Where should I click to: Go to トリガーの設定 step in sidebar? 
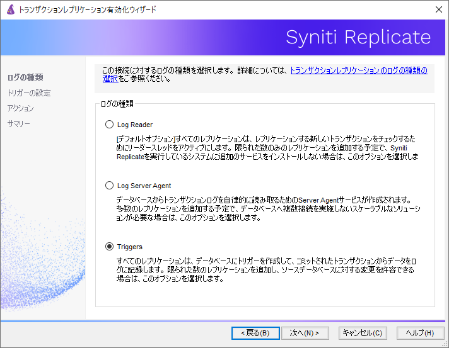coord(29,93)
